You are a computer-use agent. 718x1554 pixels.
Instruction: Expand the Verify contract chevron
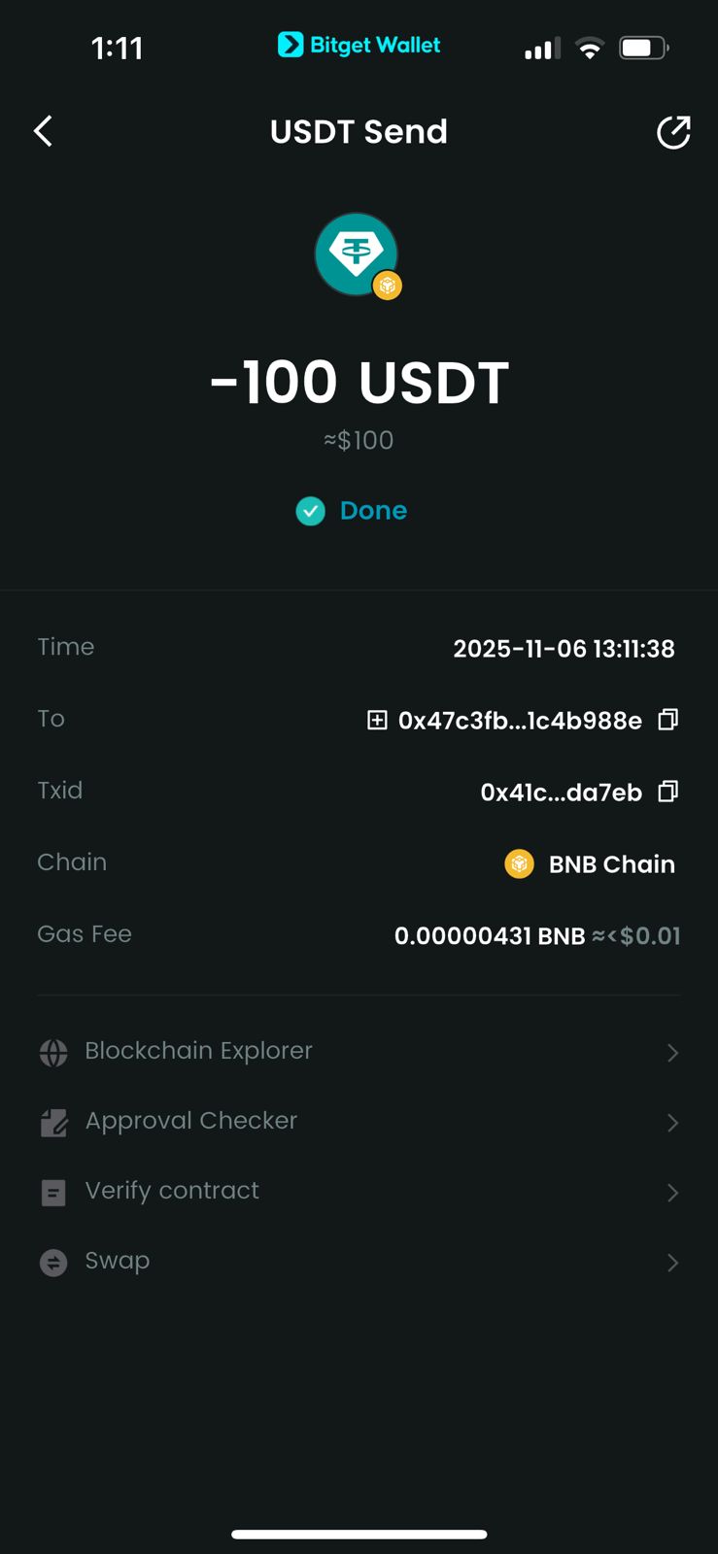tap(672, 1193)
